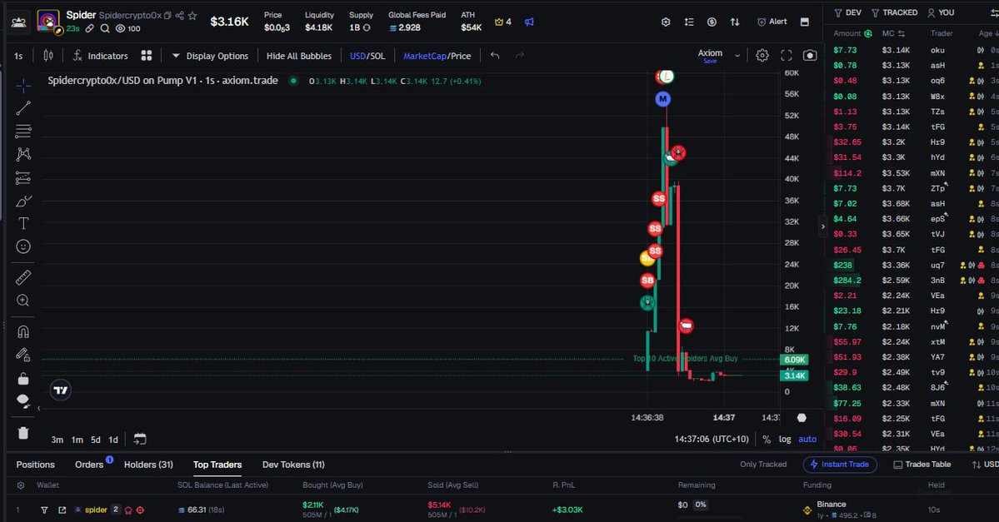Open the 14:37:06 (UTC+10) timezone menu
Screen dimensions: 999x522
pos(712,440)
